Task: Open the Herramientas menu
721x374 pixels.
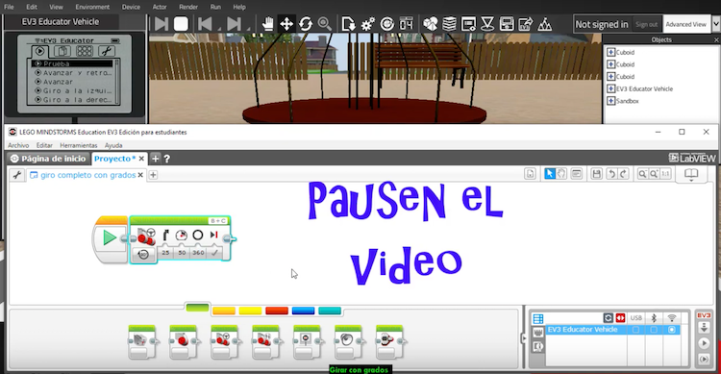Action: [78, 145]
